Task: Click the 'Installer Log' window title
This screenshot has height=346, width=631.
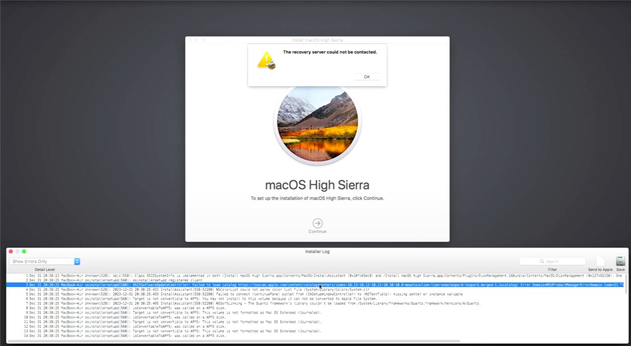Action: point(317,251)
